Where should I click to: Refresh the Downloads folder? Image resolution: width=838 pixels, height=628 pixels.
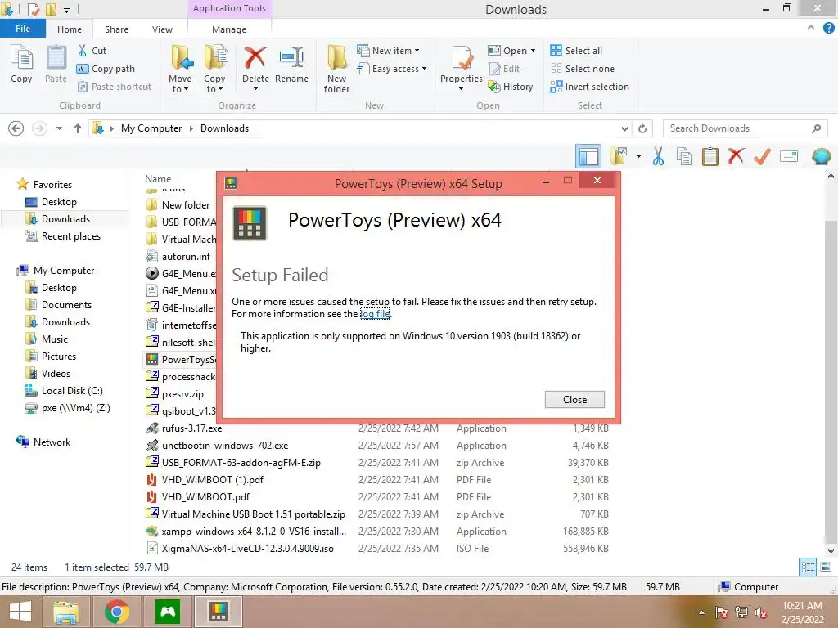[642, 128]
